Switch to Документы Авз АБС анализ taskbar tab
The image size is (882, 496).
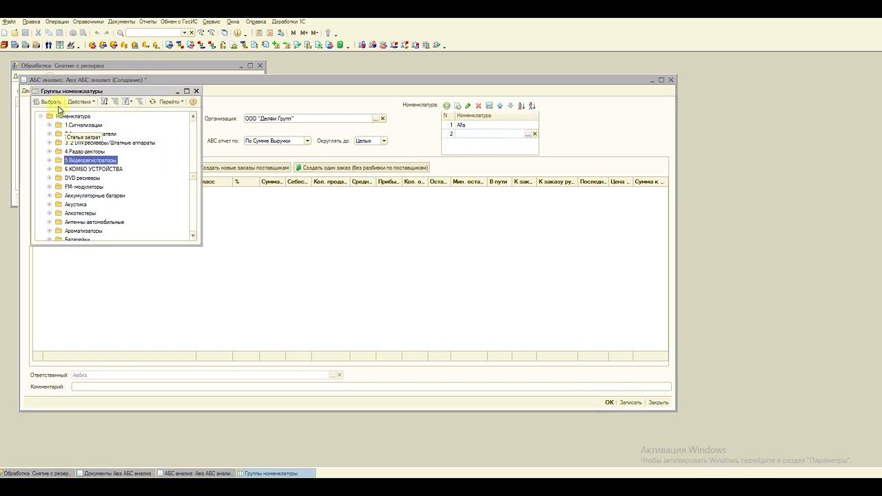click(116, 473)
